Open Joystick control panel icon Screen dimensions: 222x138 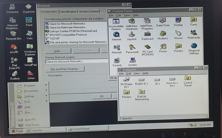pos(132,36)
